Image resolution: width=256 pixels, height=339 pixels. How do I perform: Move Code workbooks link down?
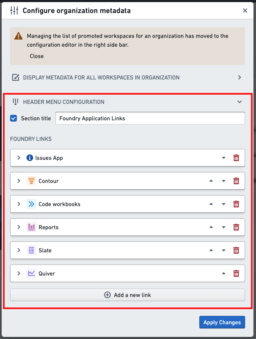tap(224, 204)
